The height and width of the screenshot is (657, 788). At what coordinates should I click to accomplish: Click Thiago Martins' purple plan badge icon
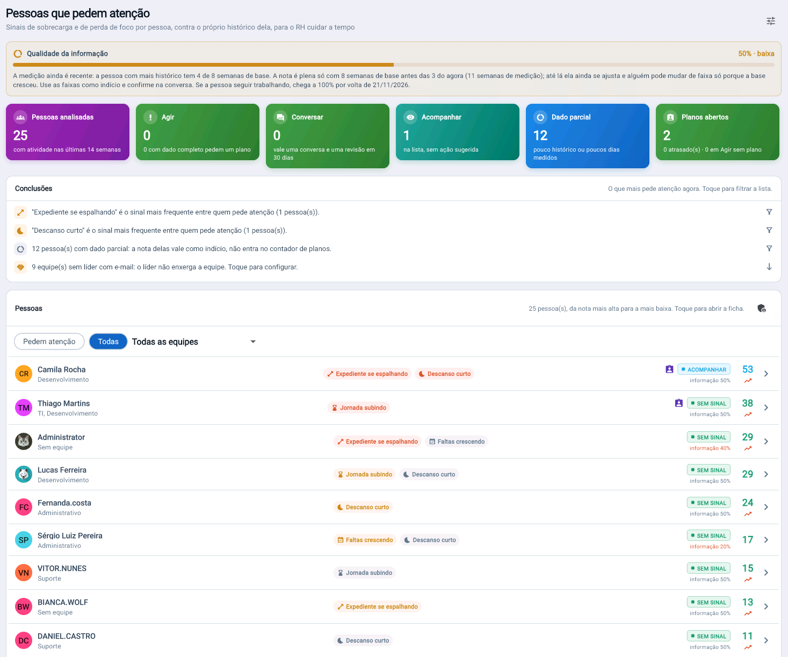(679, 403)
